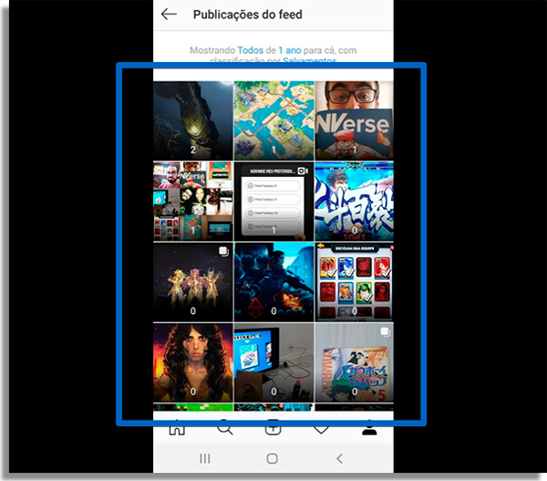Open the monitor with cables photo post
This screenshot has width=547, height=481.
pos(273,361)
